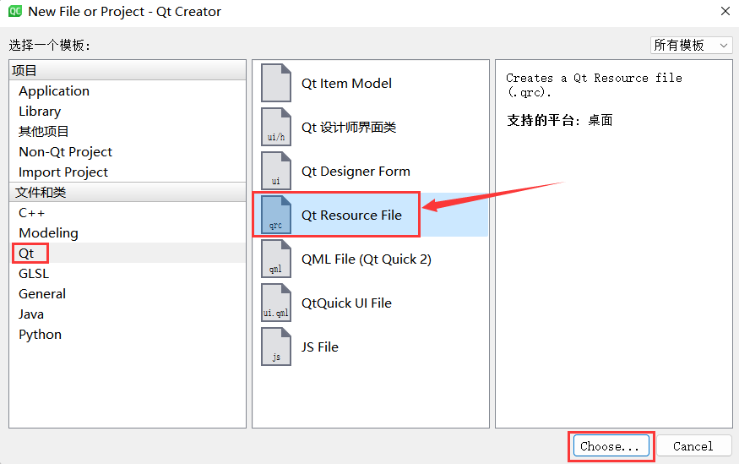Select the Java category
The width and height of the screenshot is (739, 464).
[31, 314]
